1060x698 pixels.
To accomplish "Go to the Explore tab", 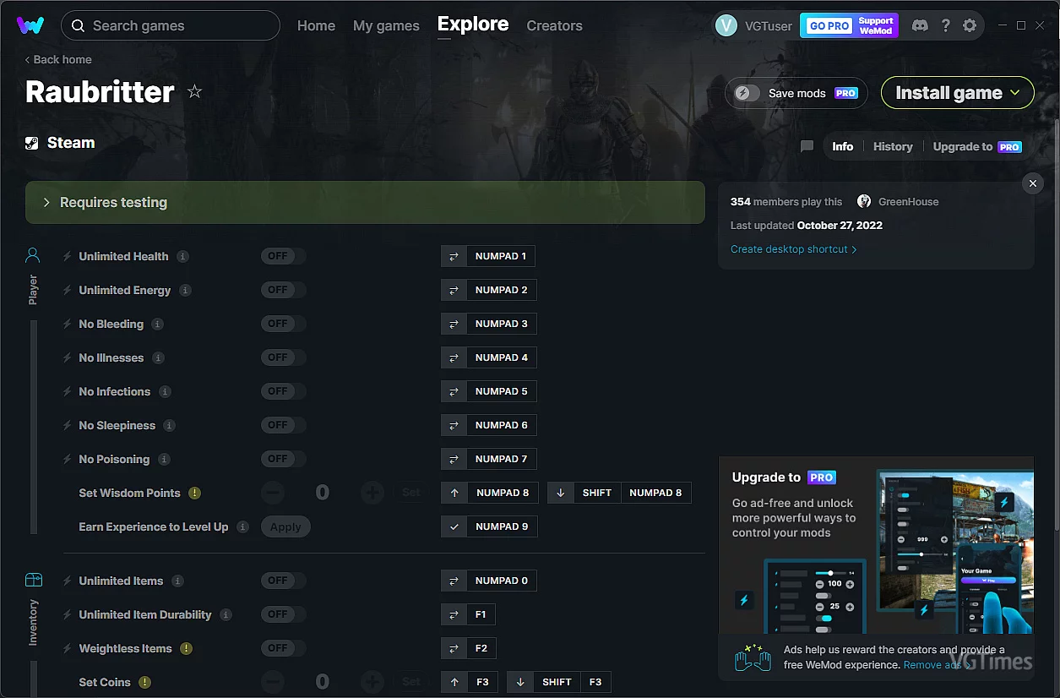I will click(x=473, y=25).
